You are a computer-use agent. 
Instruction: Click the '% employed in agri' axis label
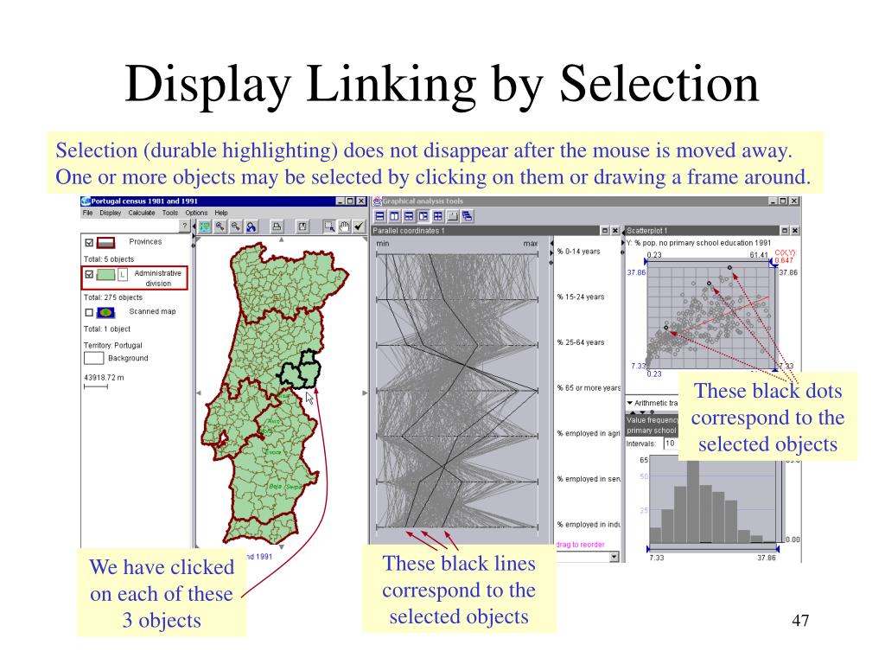[589, 433]
